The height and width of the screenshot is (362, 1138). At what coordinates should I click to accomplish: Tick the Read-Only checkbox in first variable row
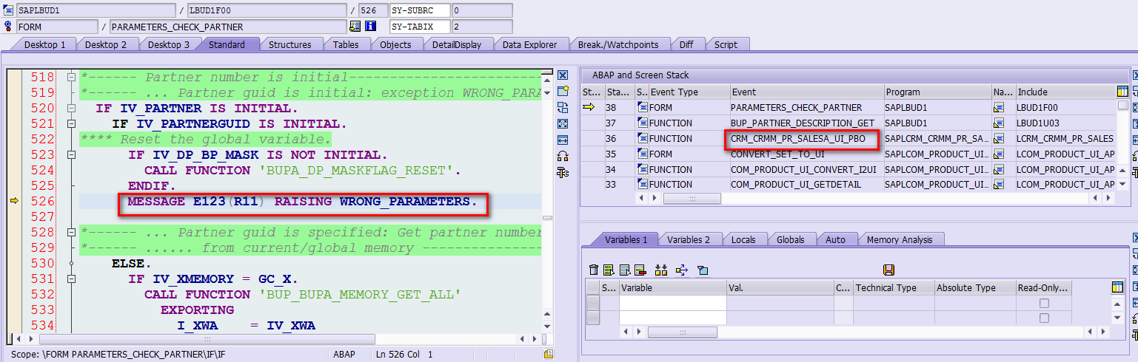point(1044,303)
